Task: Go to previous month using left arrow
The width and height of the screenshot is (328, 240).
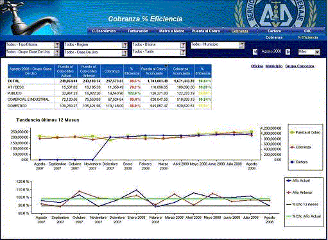Action: pyautogui.click(x=255, y=52)
